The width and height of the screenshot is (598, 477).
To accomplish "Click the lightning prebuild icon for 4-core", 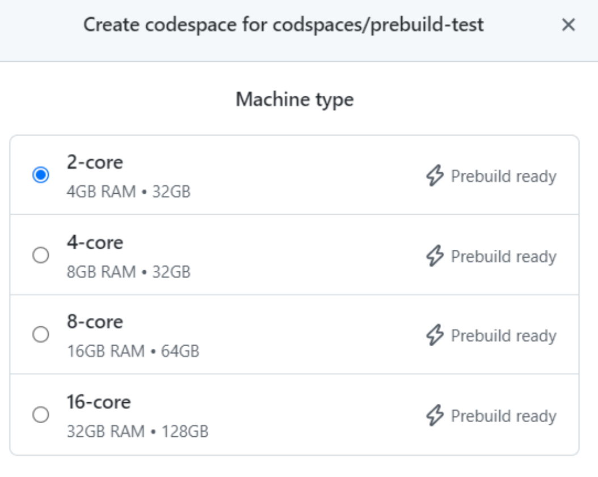I will [x=434, y=256].
